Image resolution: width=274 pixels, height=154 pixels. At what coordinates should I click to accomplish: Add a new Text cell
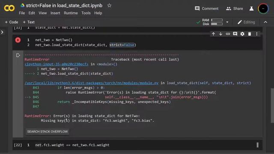point(29,22)
